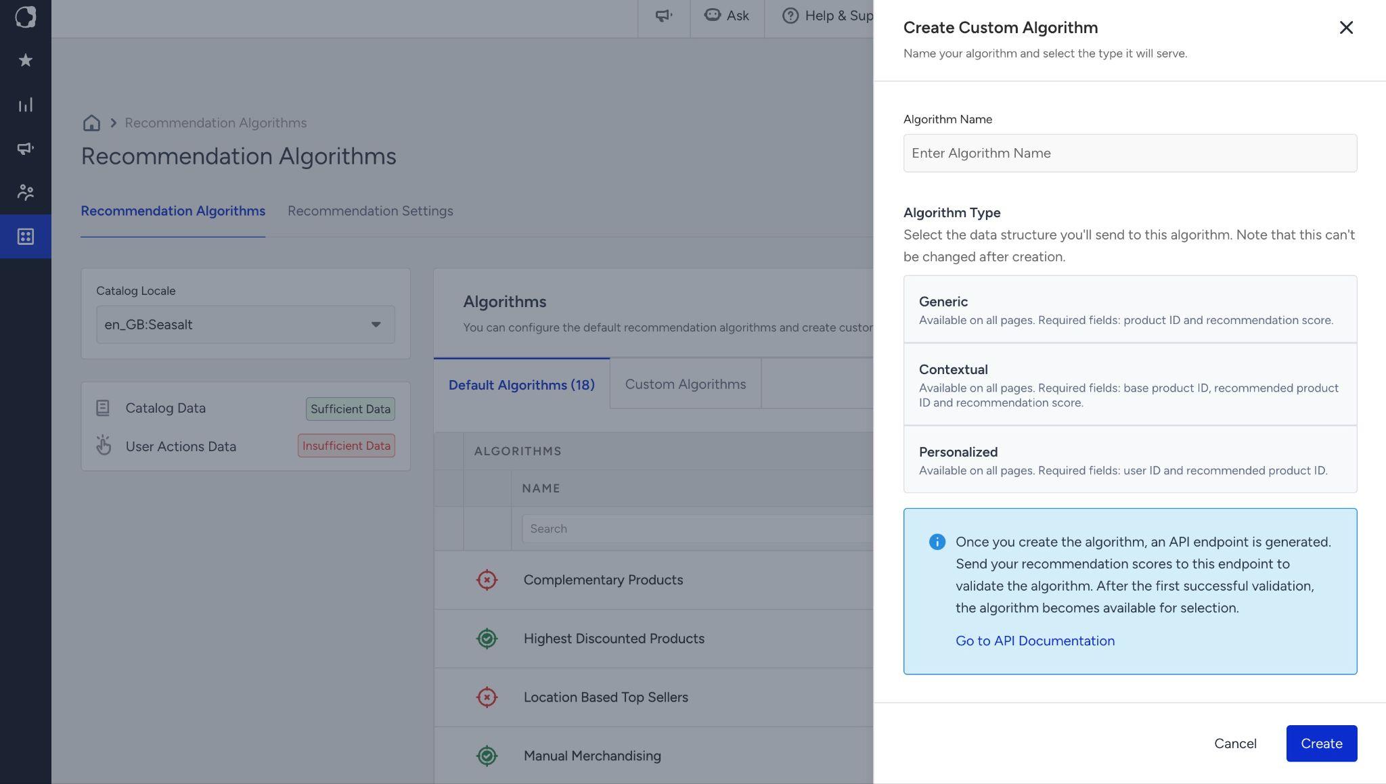Click the megaphone announcements icon in top bar

[x=664, y=16]
